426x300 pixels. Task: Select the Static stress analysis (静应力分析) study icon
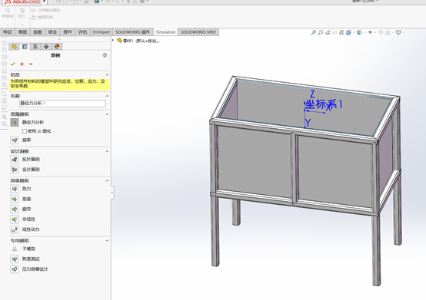click(15, 122)
